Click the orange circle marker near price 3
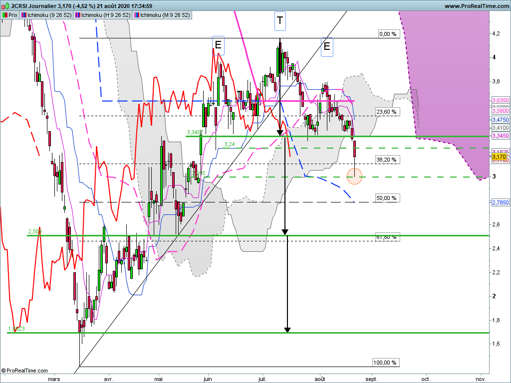The width and height of the screenshot is (511, 383). 355,176
